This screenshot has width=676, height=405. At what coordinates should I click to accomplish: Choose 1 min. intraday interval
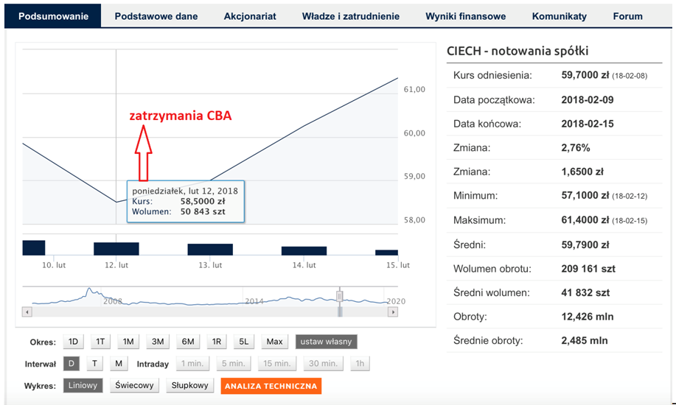pos(192,364)
